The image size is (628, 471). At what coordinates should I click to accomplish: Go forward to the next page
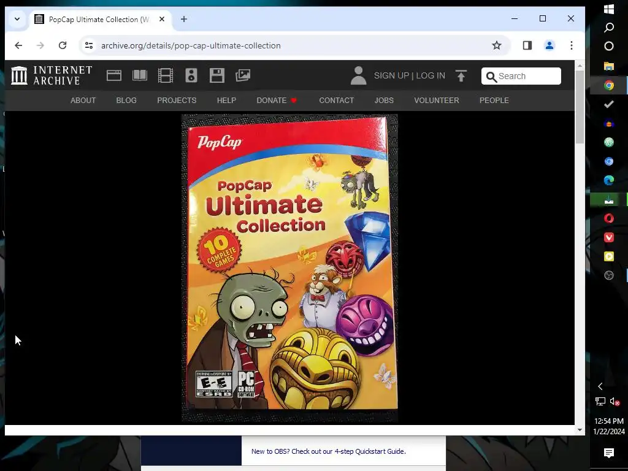click(40, 45)
